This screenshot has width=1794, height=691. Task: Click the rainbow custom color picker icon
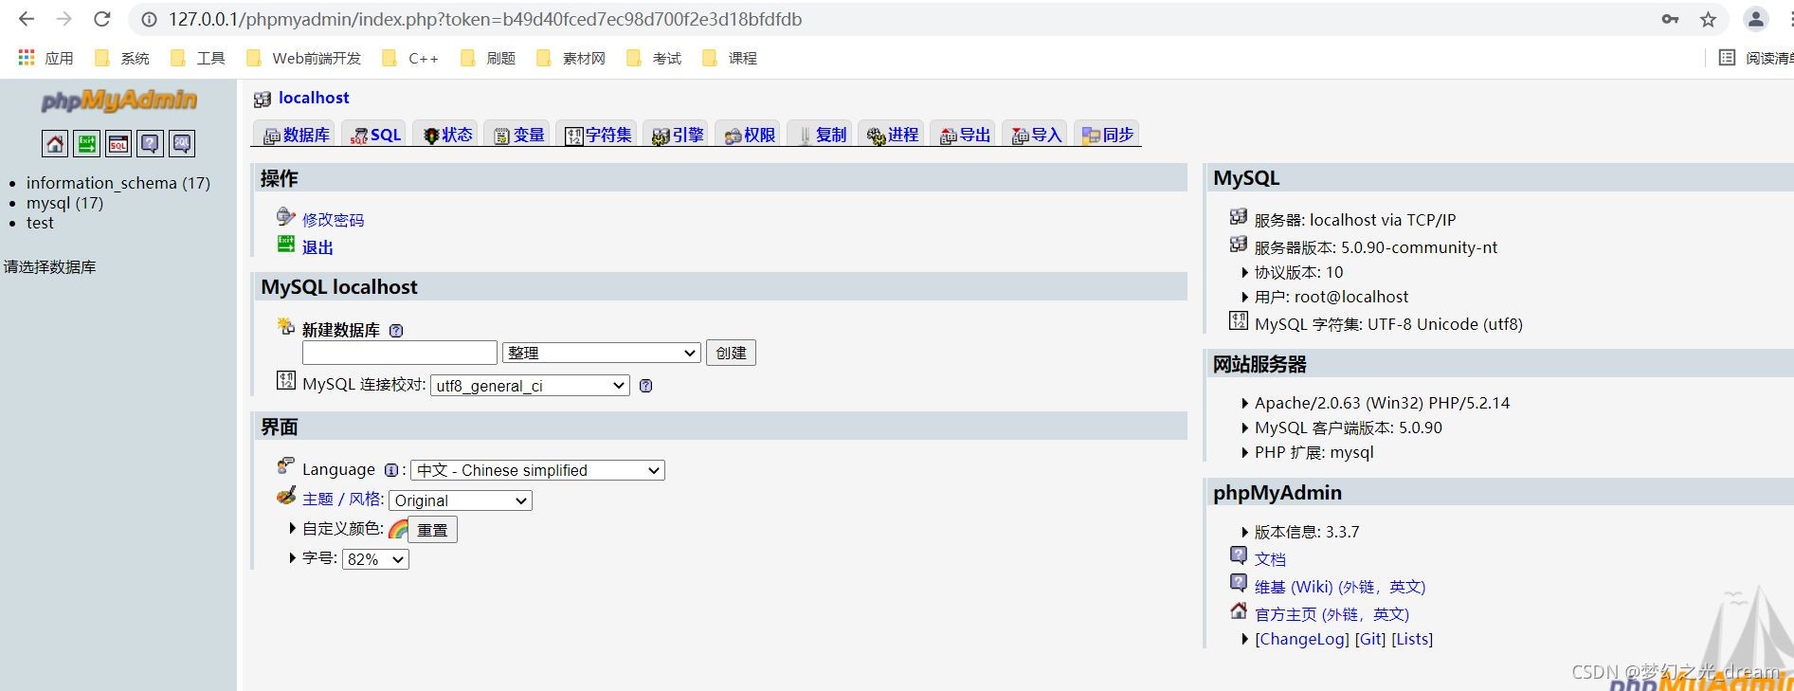[x=398, y=529]
